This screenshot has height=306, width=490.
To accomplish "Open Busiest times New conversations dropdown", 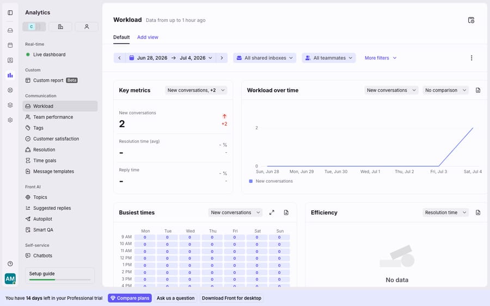I will point(235,213).
